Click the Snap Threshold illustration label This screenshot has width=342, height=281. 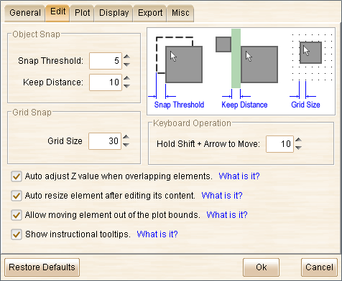tap(179, 105)
